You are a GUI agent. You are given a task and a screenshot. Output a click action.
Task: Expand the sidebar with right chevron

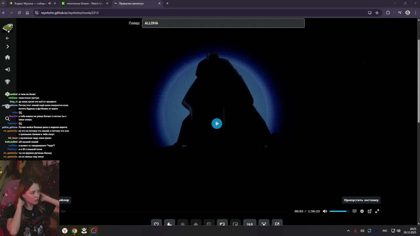coord(8,47)
